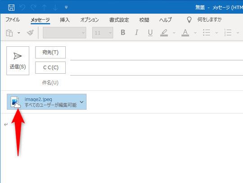Select the Format Painter brush
Viewport: 243px width, 183px height.
(31, 33)
